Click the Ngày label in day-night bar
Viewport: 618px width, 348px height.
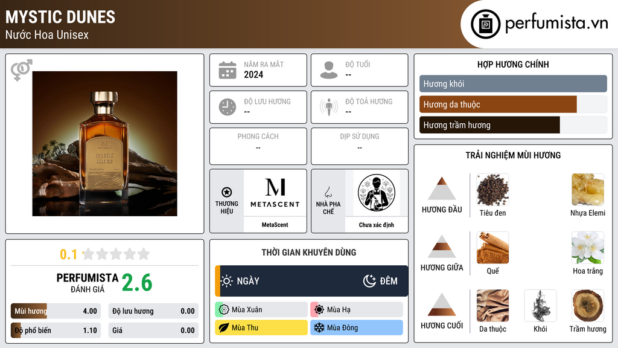[248, 281]
